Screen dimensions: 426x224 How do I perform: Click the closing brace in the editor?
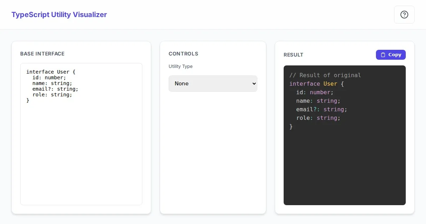(x=28, y=100)
